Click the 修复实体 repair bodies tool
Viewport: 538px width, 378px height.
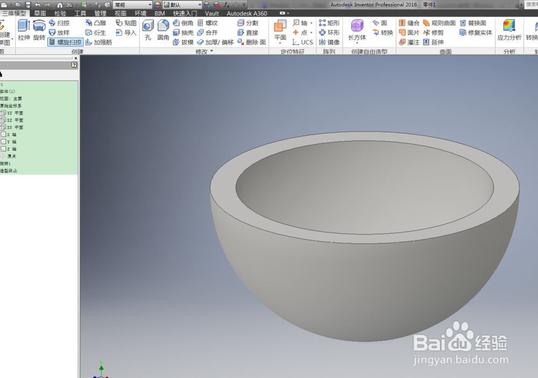tap(476, 33)
